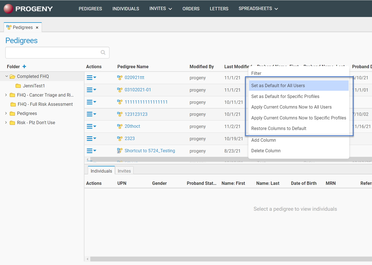Open the Invites dropdown in navbar
Viewport: 372px width, 265px height.
(x=161, y=9)
